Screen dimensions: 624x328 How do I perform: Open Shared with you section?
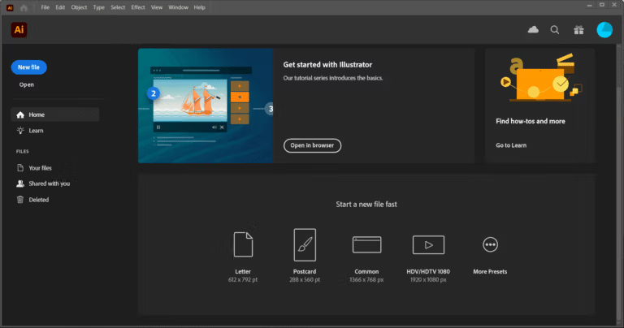pyautogui.click(x=49, y=183)
